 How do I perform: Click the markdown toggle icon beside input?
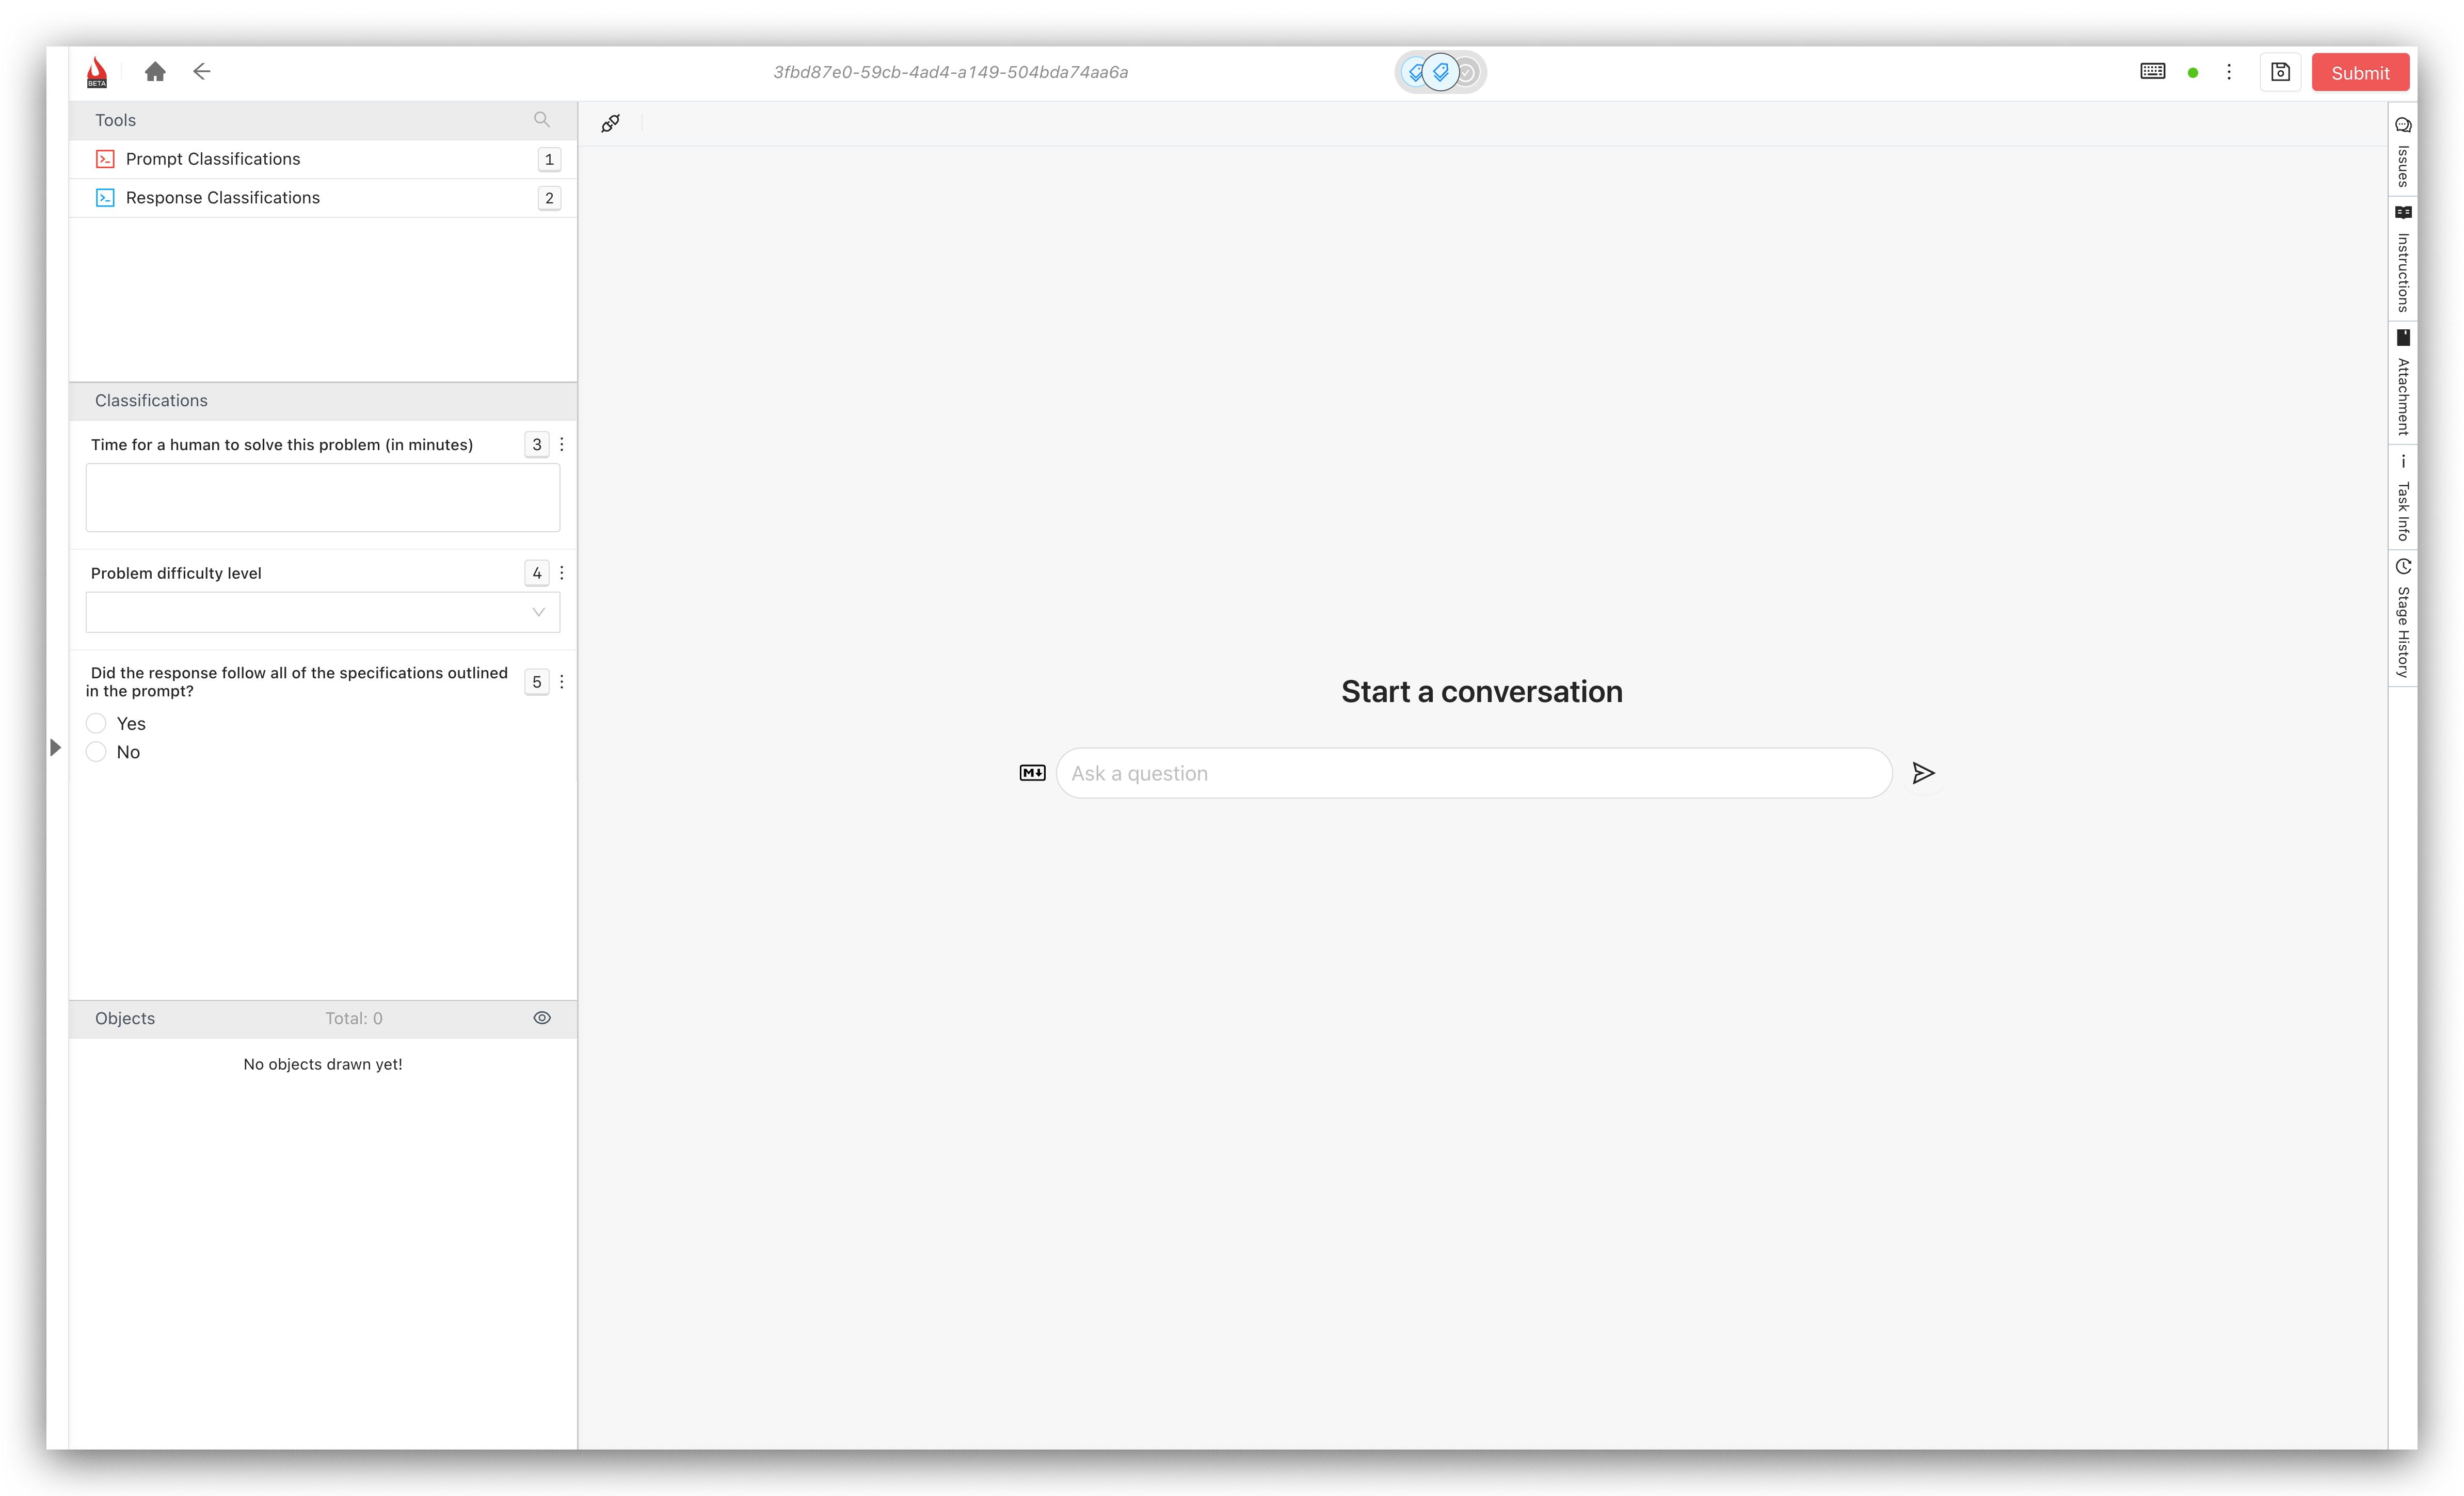pyautogui.click(x=1032, y=773)
